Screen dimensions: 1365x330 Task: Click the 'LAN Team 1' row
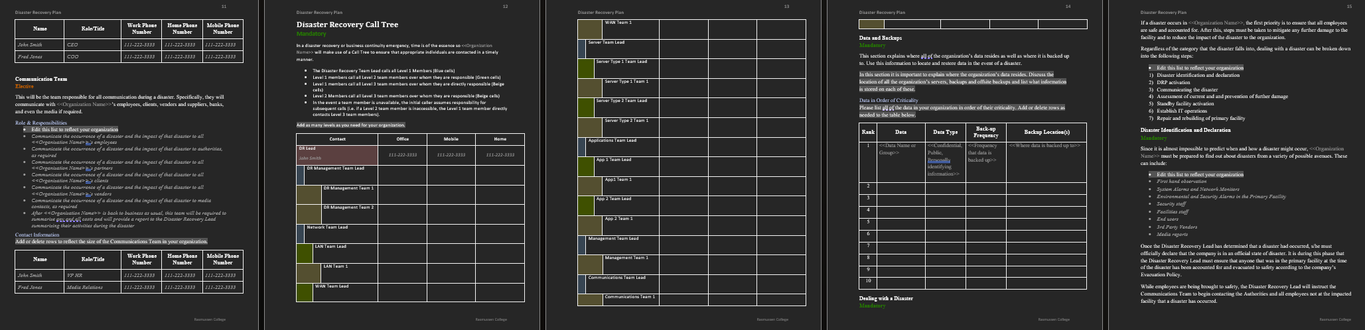click(x=410, y=272)
